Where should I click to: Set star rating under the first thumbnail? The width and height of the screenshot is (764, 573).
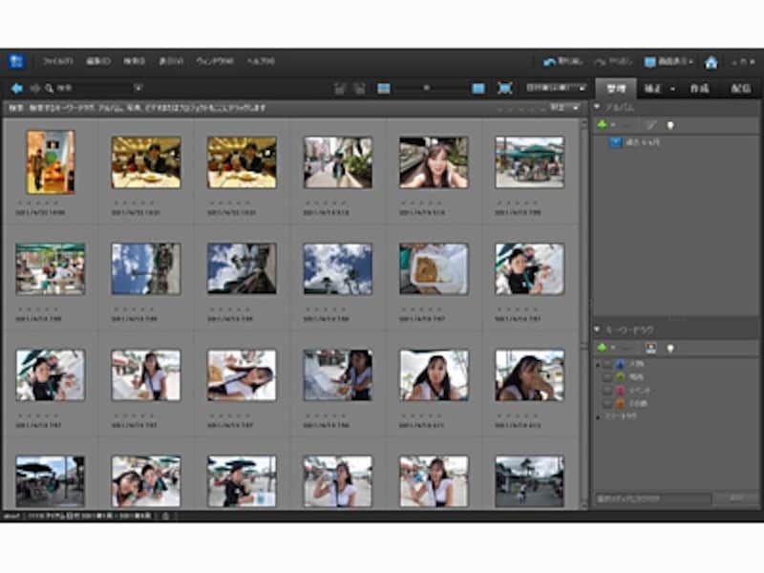(38, 202)
